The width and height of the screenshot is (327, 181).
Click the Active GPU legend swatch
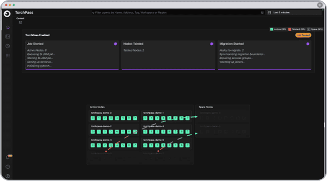pos(271,29)
